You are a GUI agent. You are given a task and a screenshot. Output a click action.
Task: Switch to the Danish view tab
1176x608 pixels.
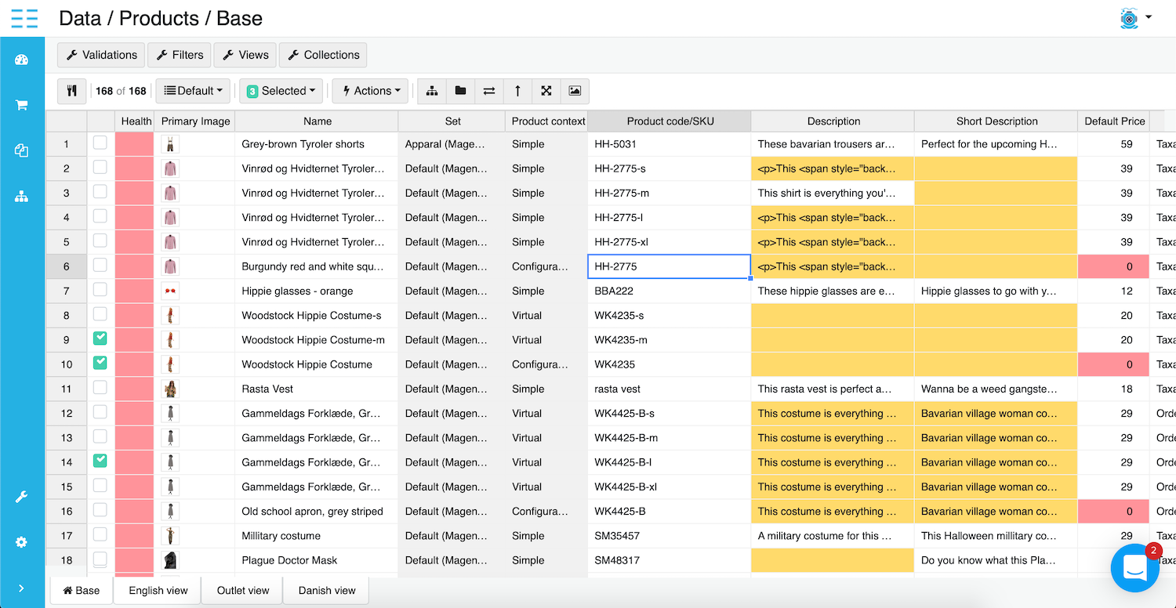325,590
